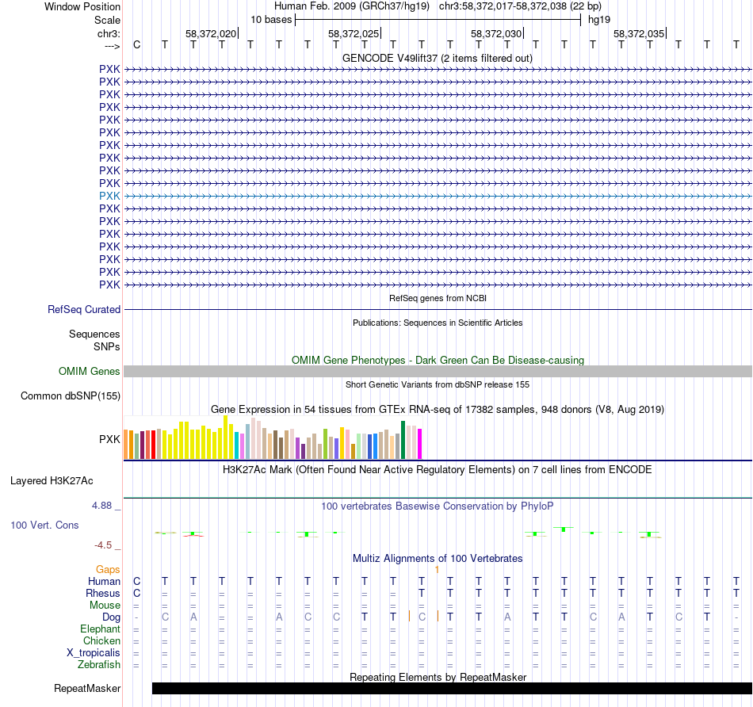Click the 58,372,030 position marker

[x=496, y=33]
